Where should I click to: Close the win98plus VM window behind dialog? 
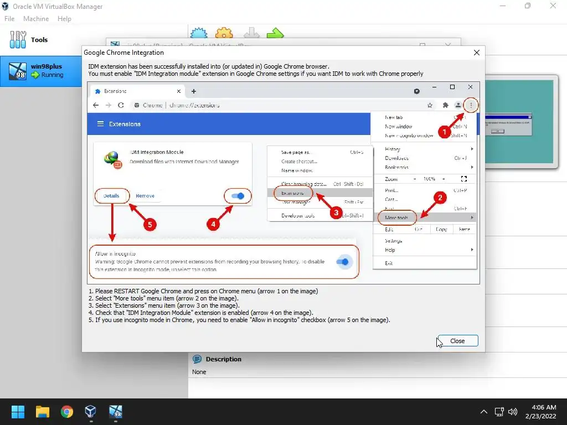tap(448, 44)
